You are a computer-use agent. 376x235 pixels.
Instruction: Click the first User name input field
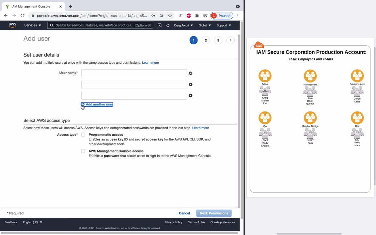point(134,73)
